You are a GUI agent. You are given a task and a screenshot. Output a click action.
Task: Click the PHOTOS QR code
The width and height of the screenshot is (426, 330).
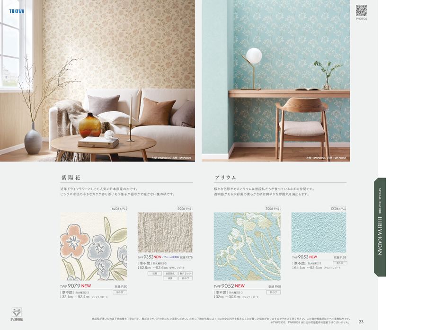[x=361, y=10]
